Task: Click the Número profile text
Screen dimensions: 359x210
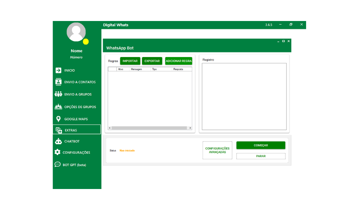Action: click(76, 57)
